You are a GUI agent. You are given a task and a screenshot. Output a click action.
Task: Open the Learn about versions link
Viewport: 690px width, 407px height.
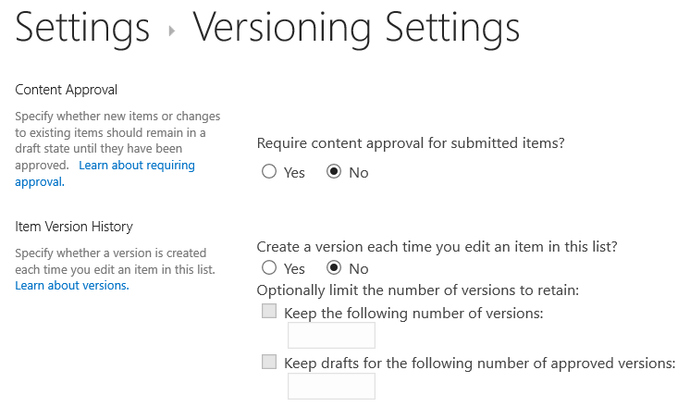[x=72, y=286]
